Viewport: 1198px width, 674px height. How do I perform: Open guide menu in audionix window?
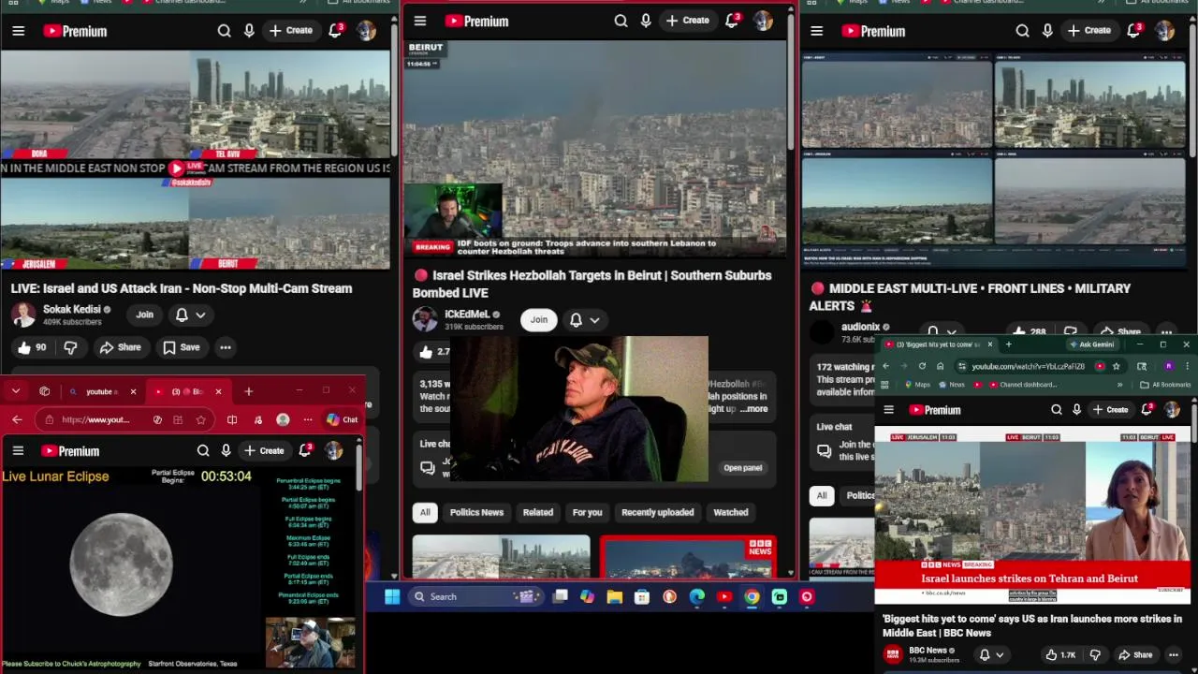click(x=816, y=31)
